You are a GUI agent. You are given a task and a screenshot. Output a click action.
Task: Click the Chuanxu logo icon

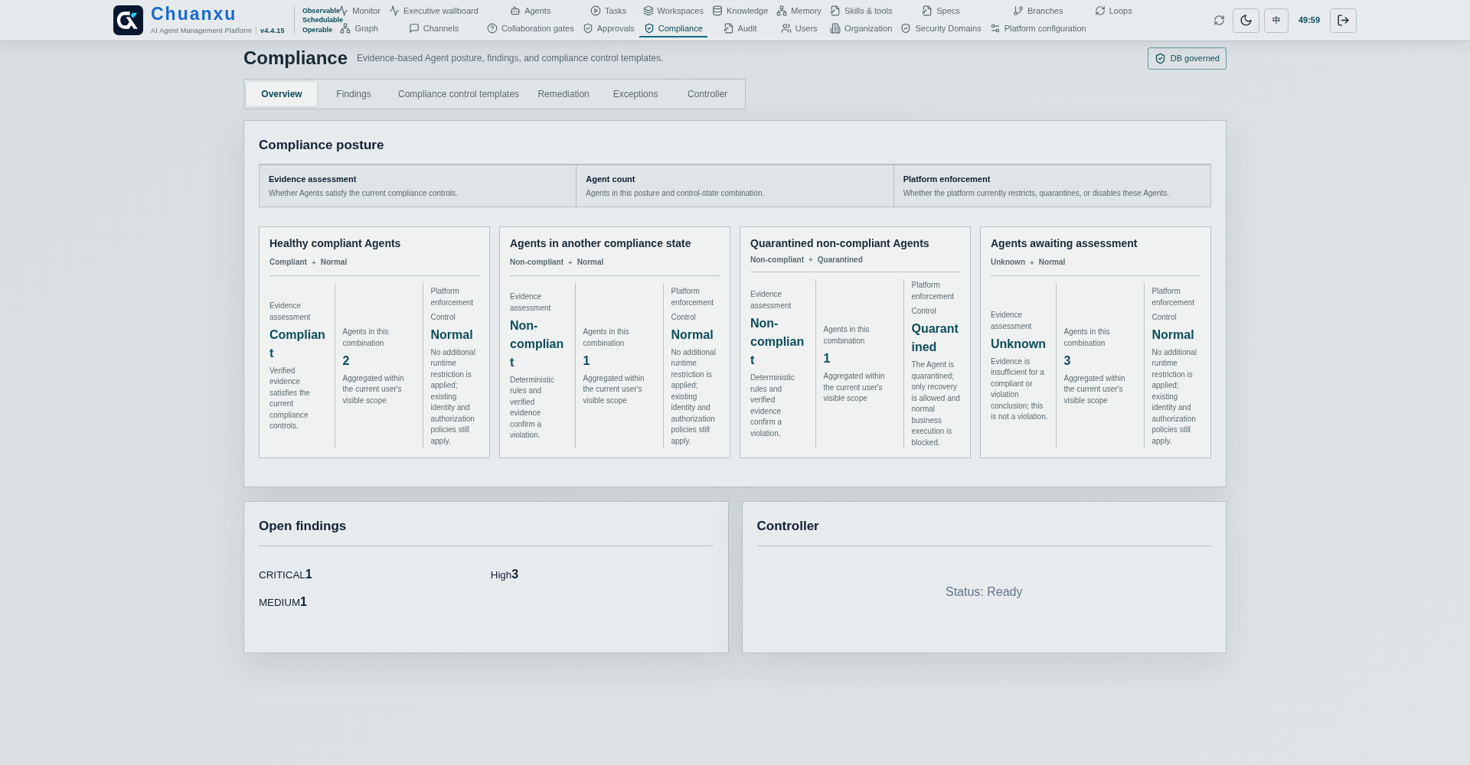point(128,21)
